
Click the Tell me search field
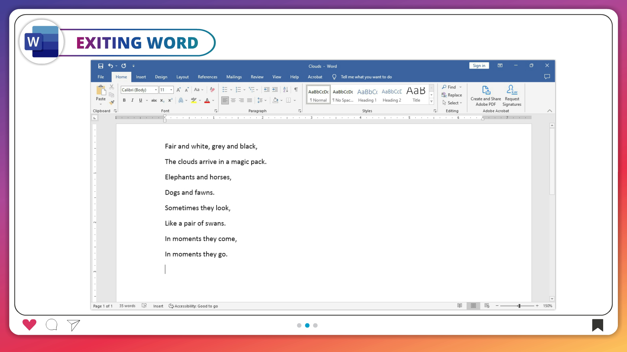tap(366, 77)
